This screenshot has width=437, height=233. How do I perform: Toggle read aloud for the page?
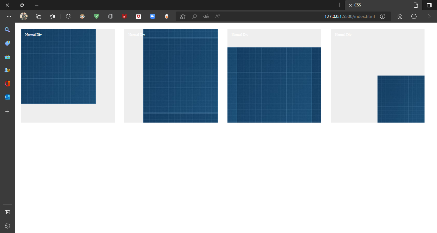pyautogui.click(x=218, y=16)
